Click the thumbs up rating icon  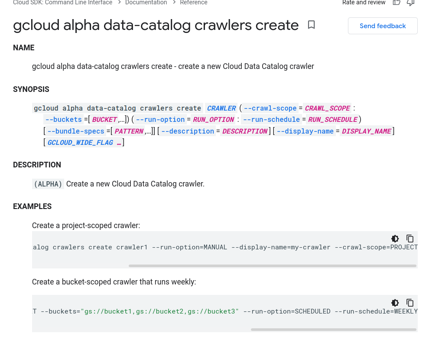tap(396, 3)
